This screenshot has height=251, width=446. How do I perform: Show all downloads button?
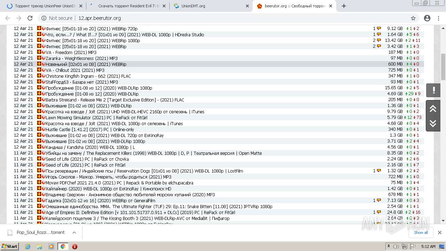421,233
